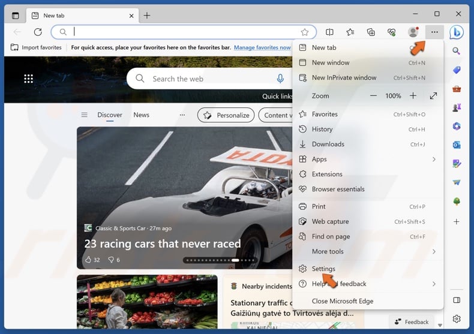Open the Collections toolbar icon
Image resolution: width=474 pixels, height=334 pixels.
tap(371, 32)
